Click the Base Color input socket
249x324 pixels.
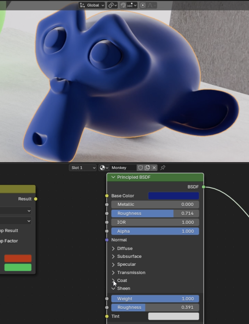(107, 196)
